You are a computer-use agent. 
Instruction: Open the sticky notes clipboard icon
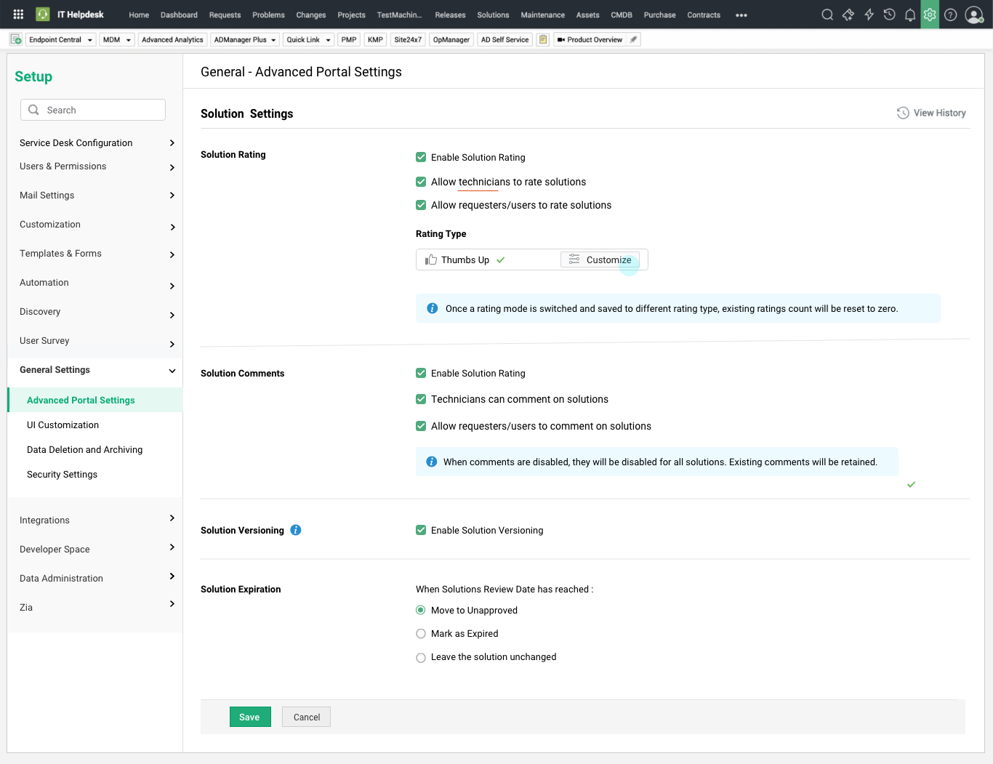[x=543, y=39]
